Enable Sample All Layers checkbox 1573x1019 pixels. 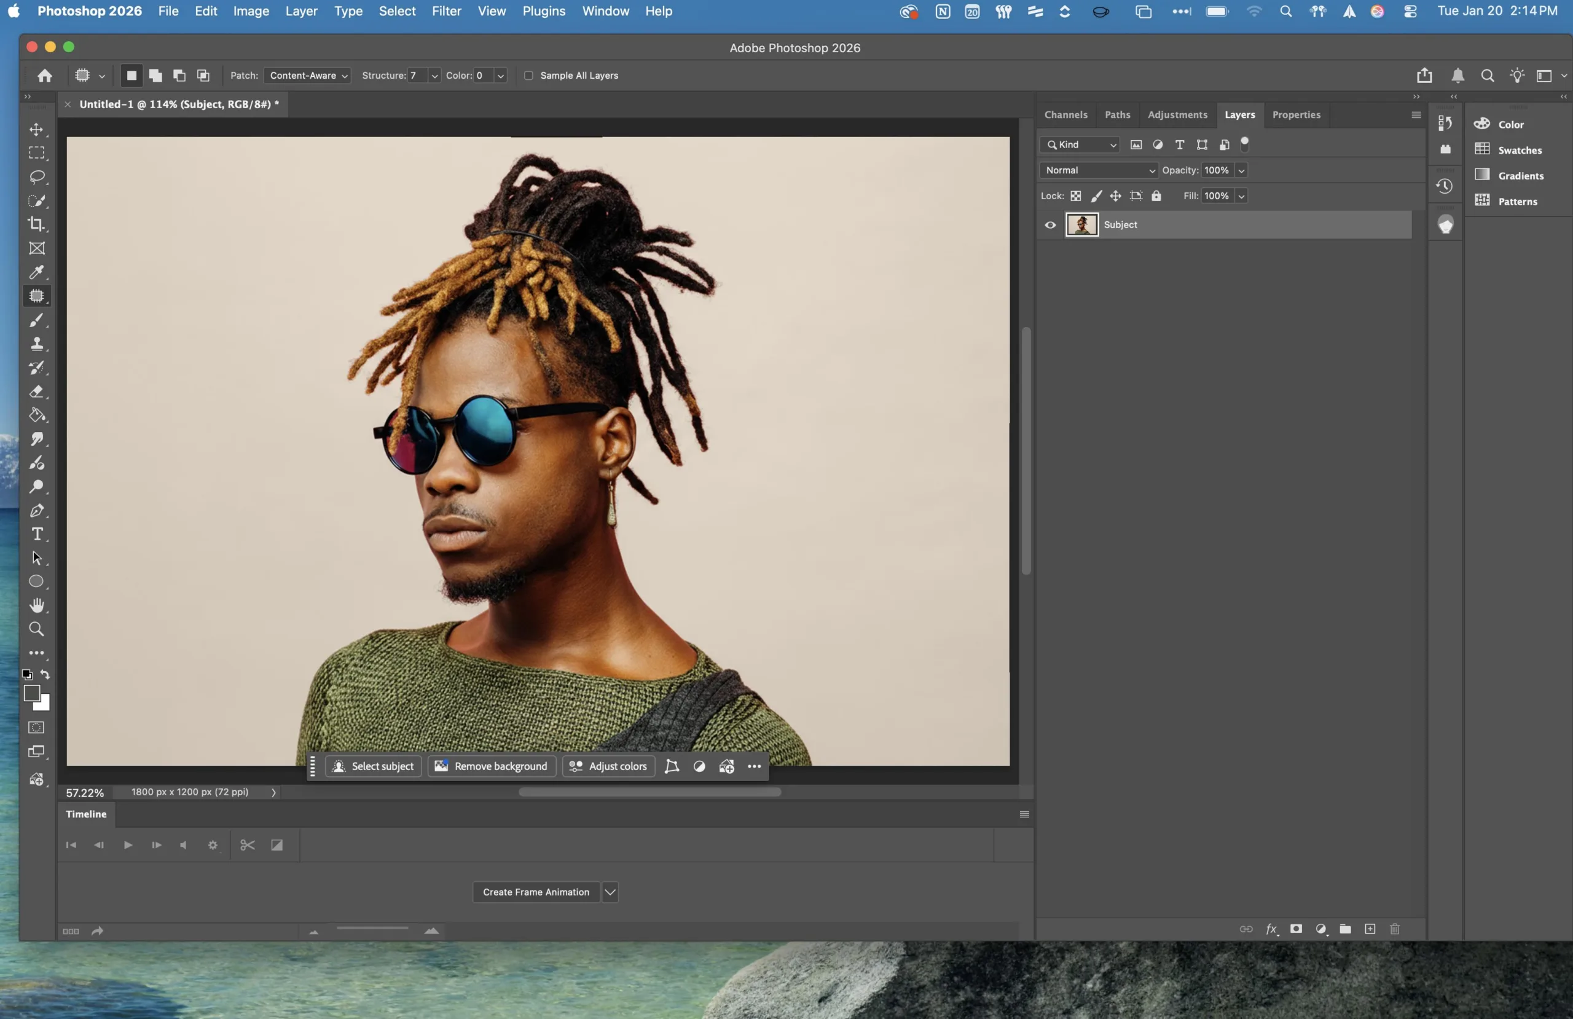click(x=529, y=76)
